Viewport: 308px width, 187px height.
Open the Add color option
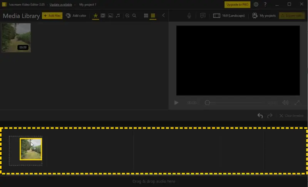click(76, 15)
